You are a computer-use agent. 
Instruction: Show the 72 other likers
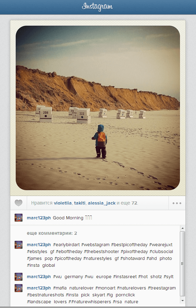(x=134, y=203)
